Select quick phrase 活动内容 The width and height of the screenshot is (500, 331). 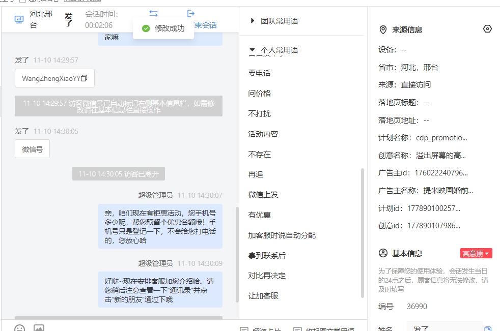263,134
